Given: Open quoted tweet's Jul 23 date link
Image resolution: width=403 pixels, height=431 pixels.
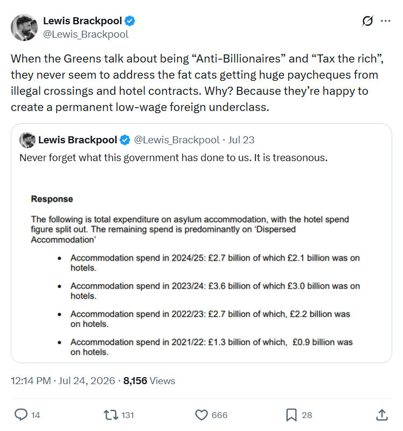Looking at the screenshot, I should click(x=241, y=140).
